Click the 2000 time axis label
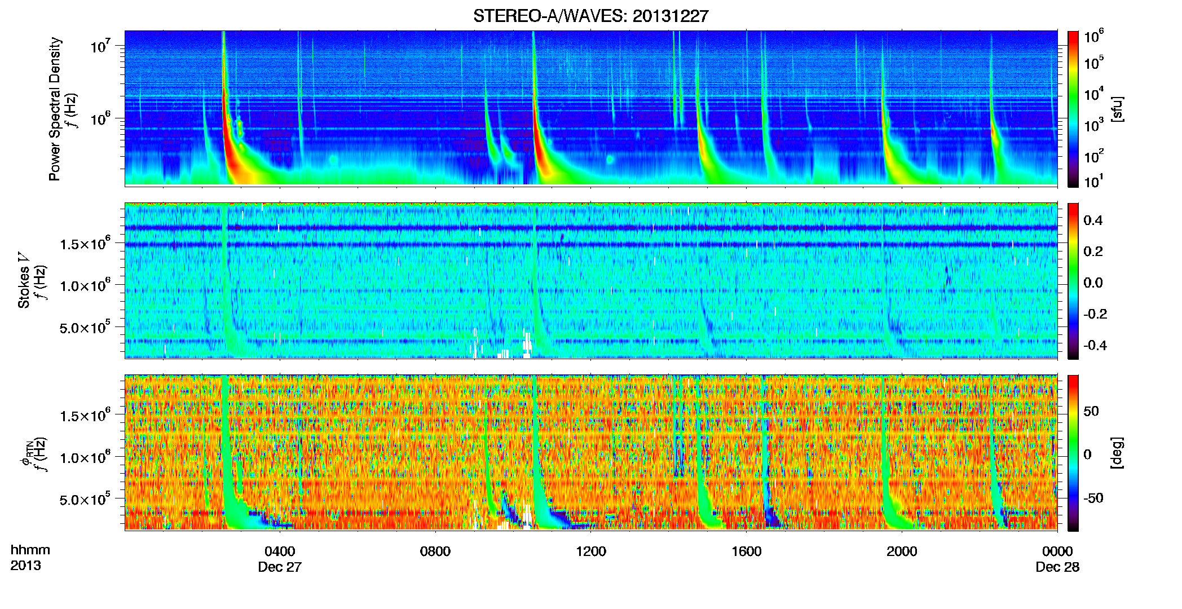This screenshot has width=1182, height=609. (902, 551)
